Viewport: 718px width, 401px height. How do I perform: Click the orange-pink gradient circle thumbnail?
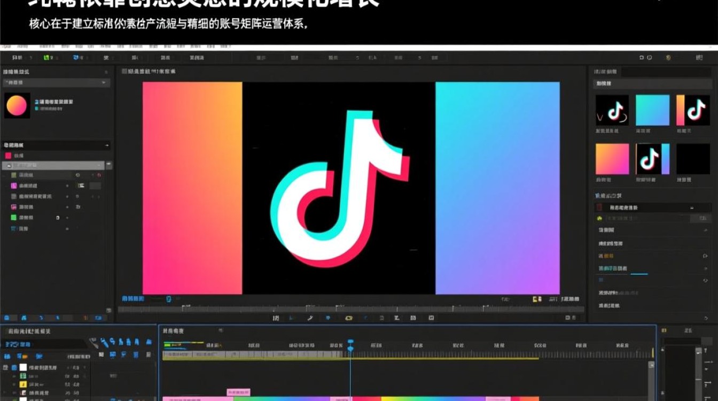(16, 106)
